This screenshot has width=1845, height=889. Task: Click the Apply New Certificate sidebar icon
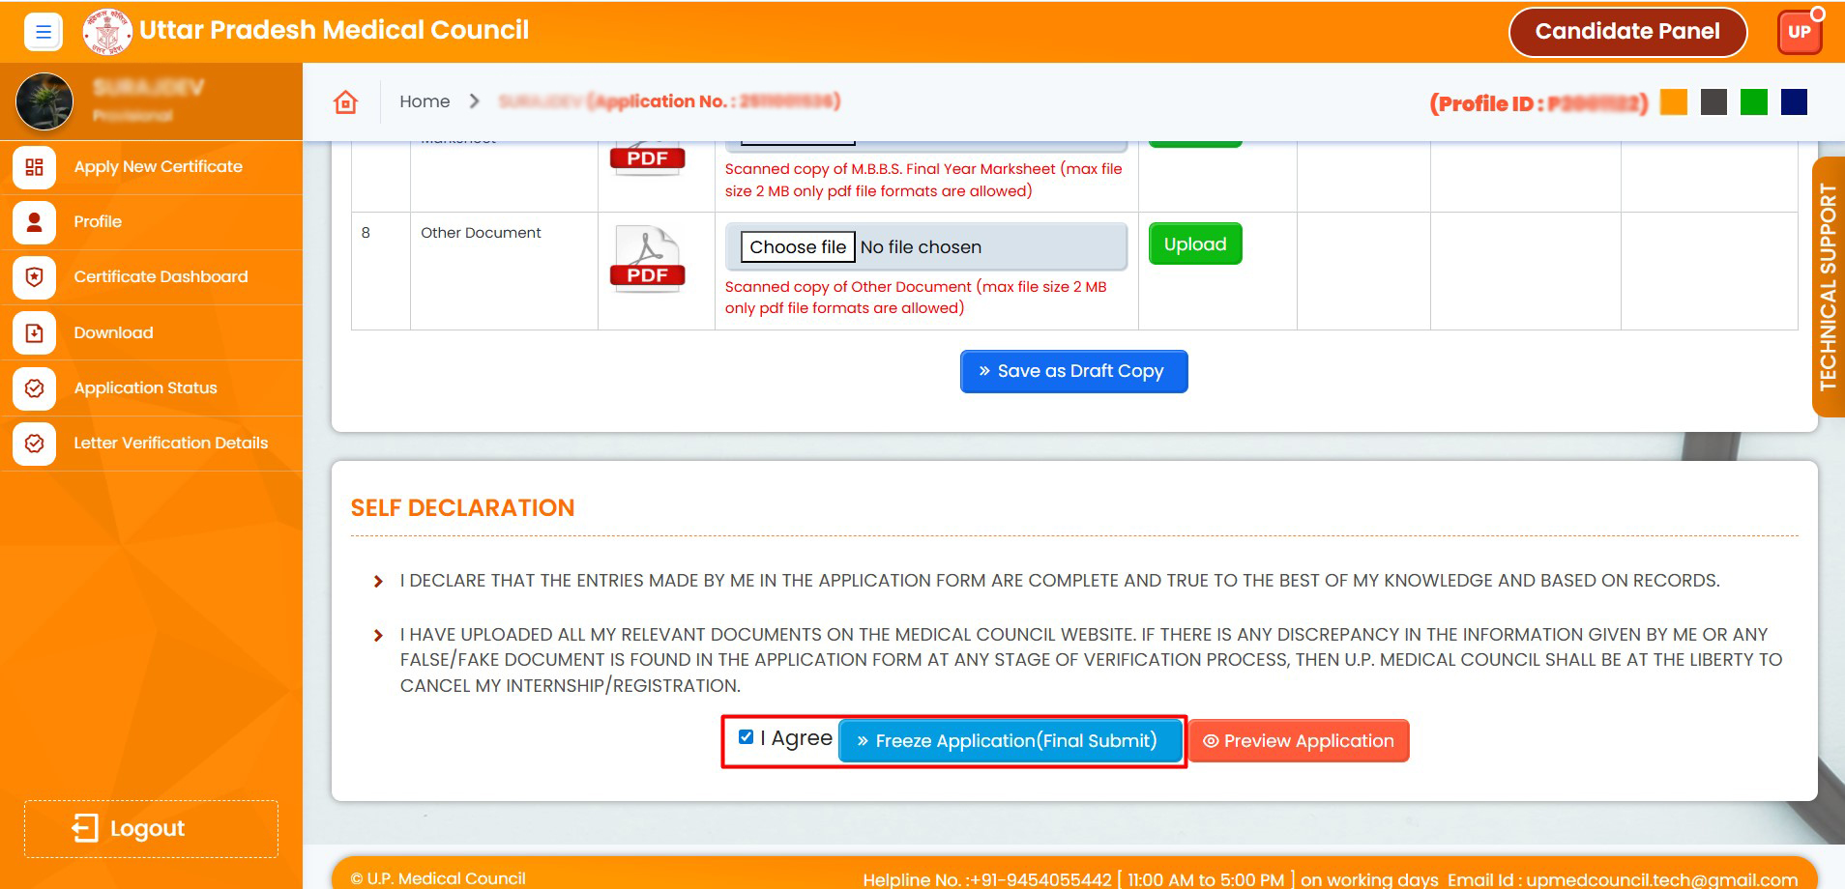(x=35, y=167)
